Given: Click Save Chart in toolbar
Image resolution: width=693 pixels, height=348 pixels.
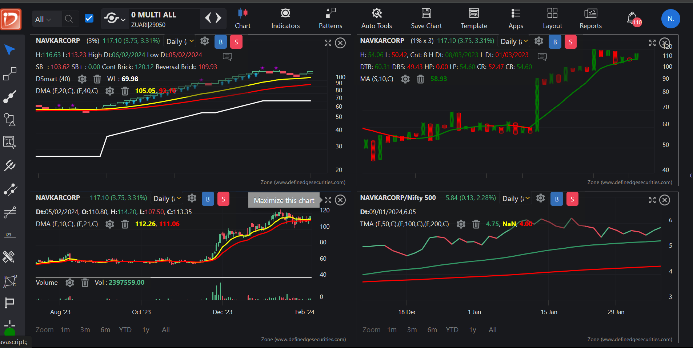Looking at the screenshot, I should pyautogui.click(x=426, y=19).
